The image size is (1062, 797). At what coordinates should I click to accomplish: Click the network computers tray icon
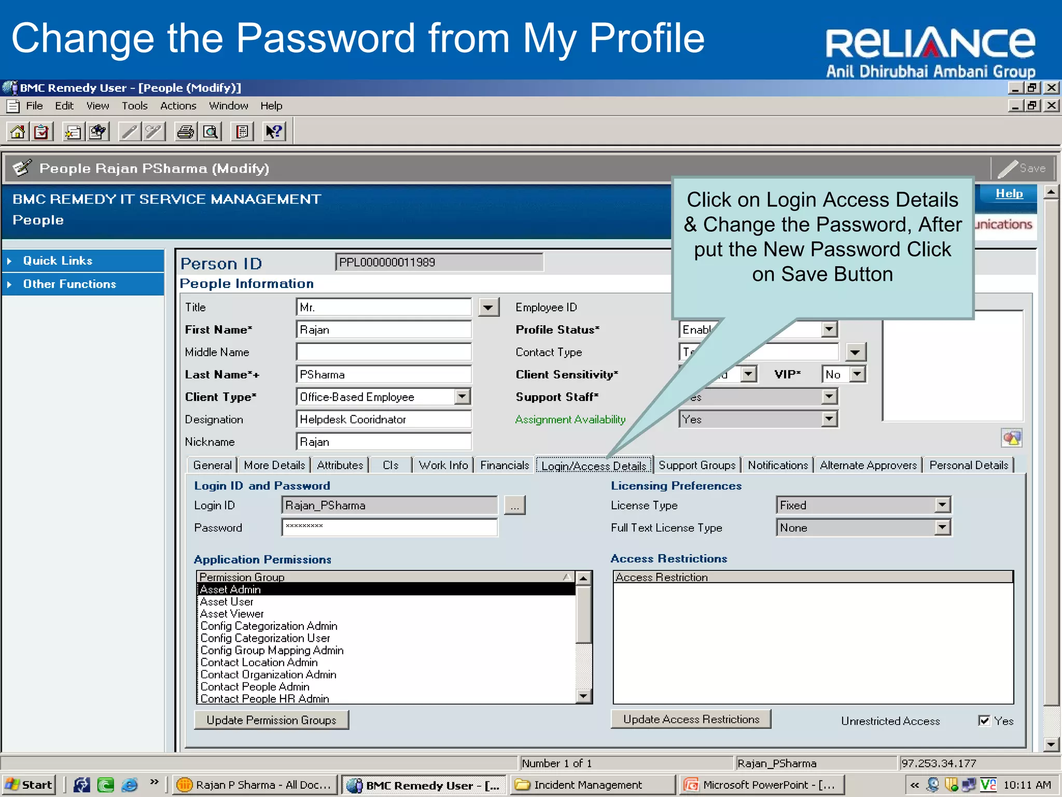point(969,785)
